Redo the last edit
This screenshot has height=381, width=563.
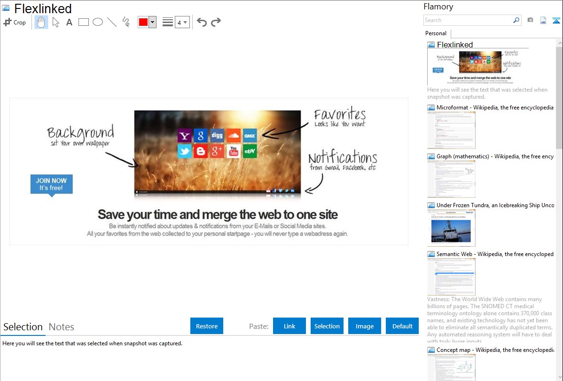coord(216,22)
